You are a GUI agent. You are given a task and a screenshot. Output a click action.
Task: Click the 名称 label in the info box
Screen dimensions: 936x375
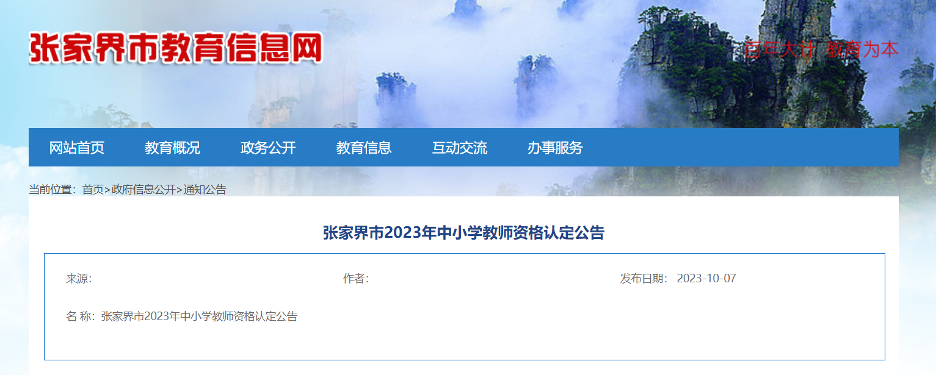[x=80, y=316]
